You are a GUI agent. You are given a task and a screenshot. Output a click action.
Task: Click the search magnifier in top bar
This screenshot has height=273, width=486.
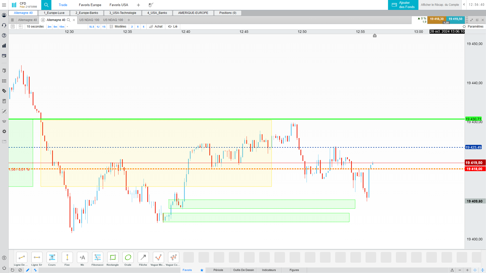[x=46, y=5]
